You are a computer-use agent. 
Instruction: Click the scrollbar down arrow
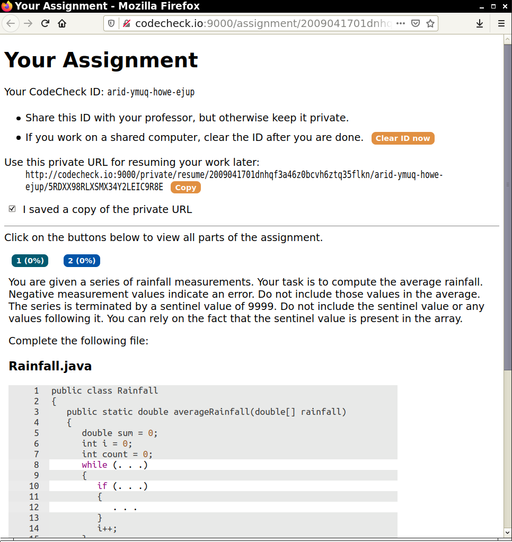507,532
